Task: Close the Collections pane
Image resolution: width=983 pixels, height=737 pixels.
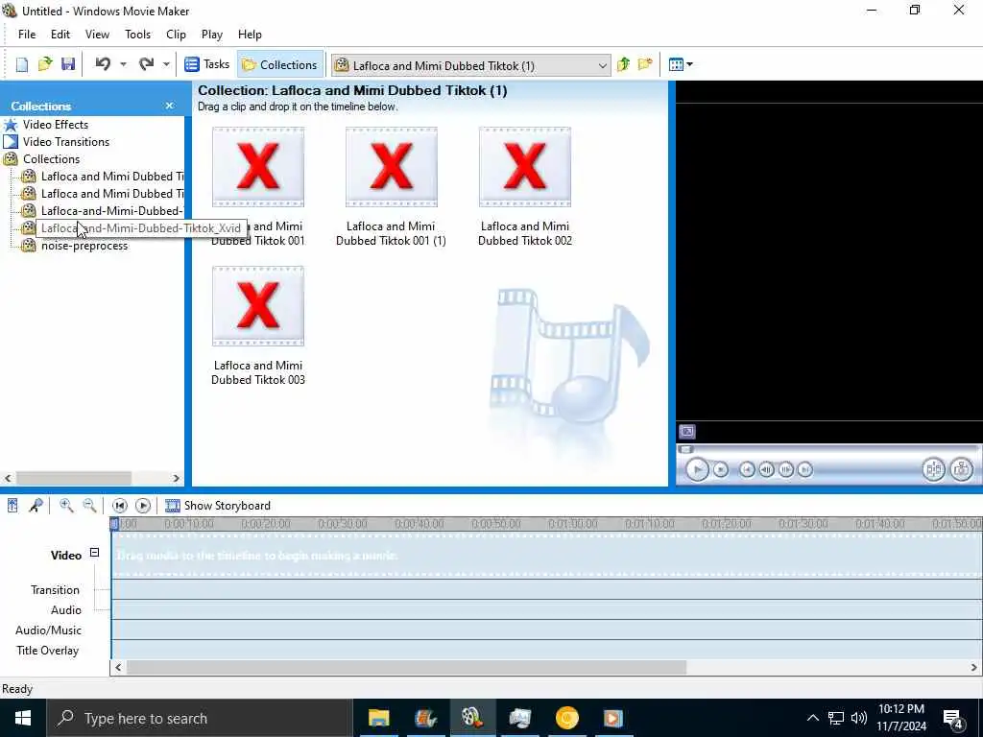Action: point(169,106)
